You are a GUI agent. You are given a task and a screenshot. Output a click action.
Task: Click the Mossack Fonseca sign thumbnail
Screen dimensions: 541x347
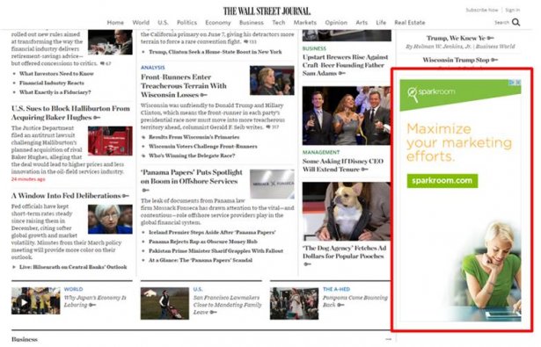[272, 184]
